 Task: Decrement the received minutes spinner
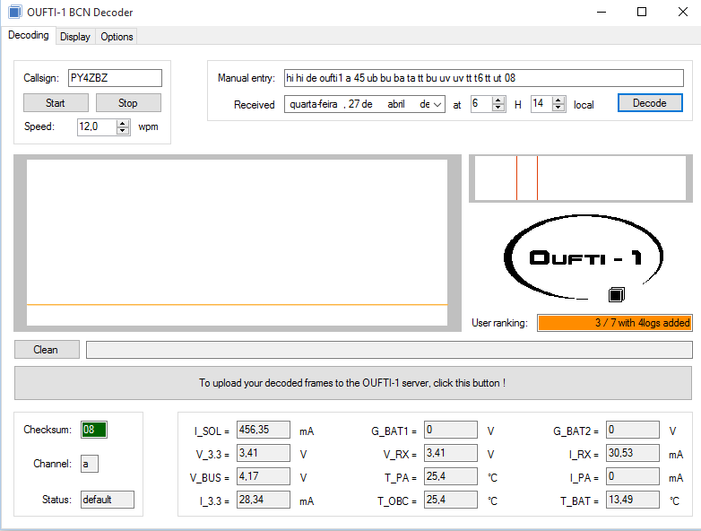pyautogui.click(x=558, y=109)
